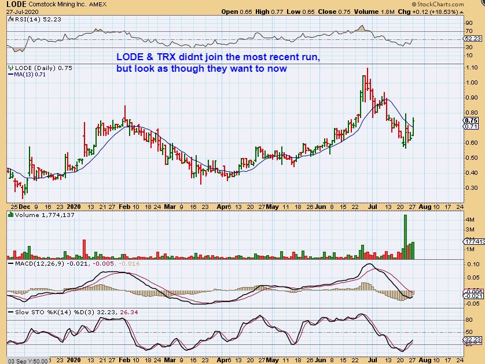Click the 4M volume axis label
Image resolution: width=485 pixels, height=364 pixels.
470,220
